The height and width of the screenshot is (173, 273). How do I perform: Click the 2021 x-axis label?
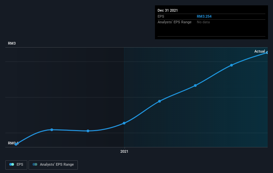click(x=124, y=152)
